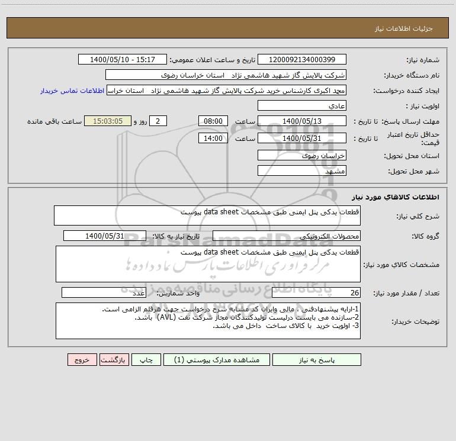Click the واحد شمارش label

point(178,293)
